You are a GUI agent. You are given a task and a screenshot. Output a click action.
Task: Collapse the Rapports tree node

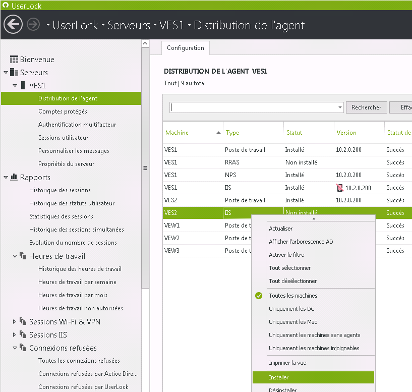pos(6,178)
